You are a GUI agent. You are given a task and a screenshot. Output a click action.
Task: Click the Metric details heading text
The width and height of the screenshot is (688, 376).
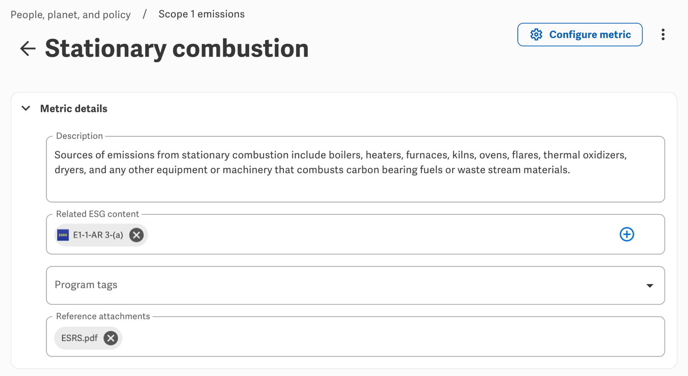(x=74, y=108)
